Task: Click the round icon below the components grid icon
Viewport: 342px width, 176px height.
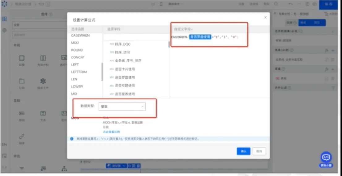Action: point(4,30)
